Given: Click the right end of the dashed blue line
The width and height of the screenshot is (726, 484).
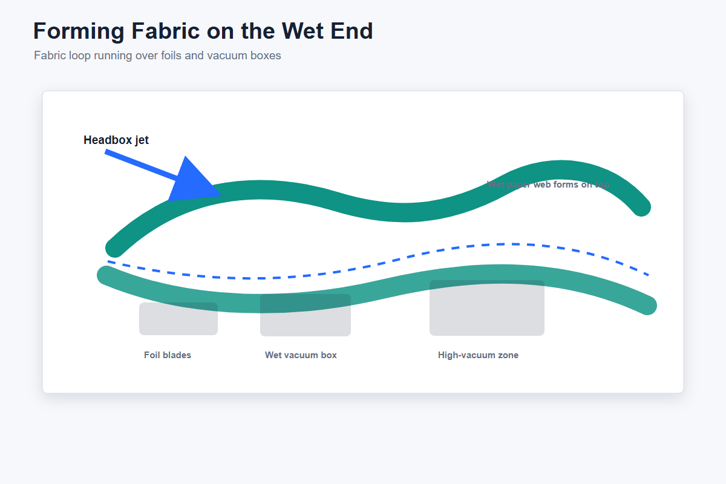Looking at the screenshot, I should (x=644, y=273).
